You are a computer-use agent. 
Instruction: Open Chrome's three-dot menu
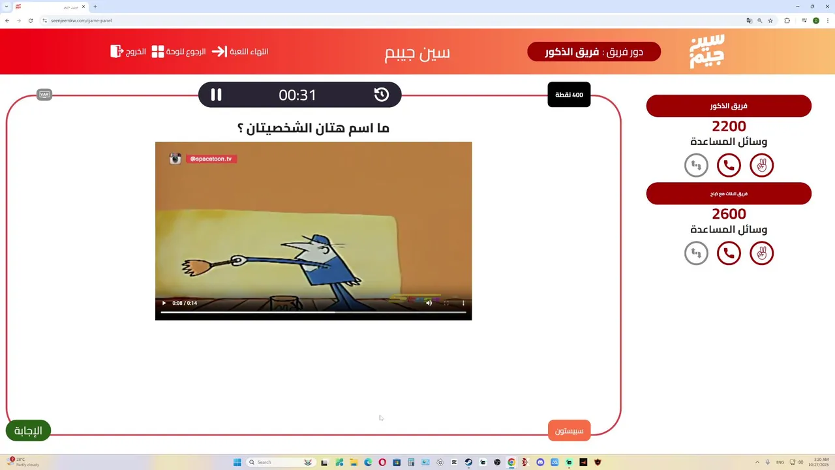tap(828, 20)
